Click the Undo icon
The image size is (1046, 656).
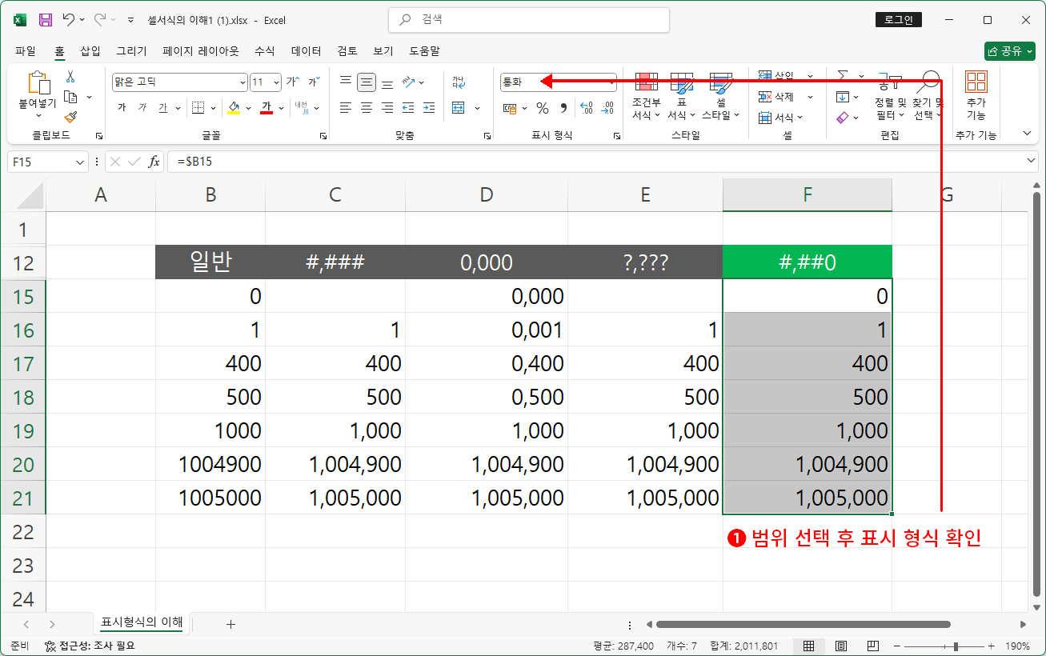click(x=69, y=20)
